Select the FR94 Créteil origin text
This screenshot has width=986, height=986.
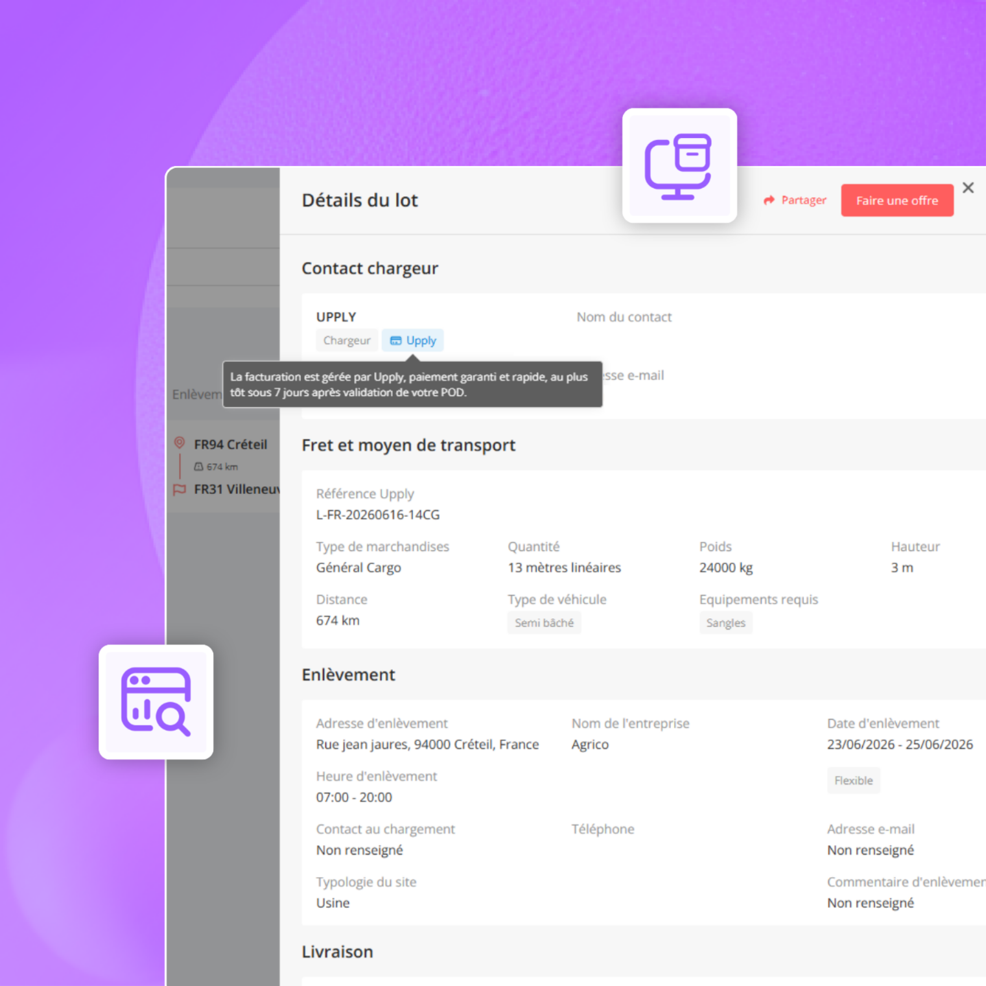230,444
